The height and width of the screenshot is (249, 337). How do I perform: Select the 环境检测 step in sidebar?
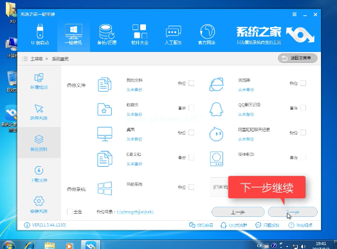(39, 82)
